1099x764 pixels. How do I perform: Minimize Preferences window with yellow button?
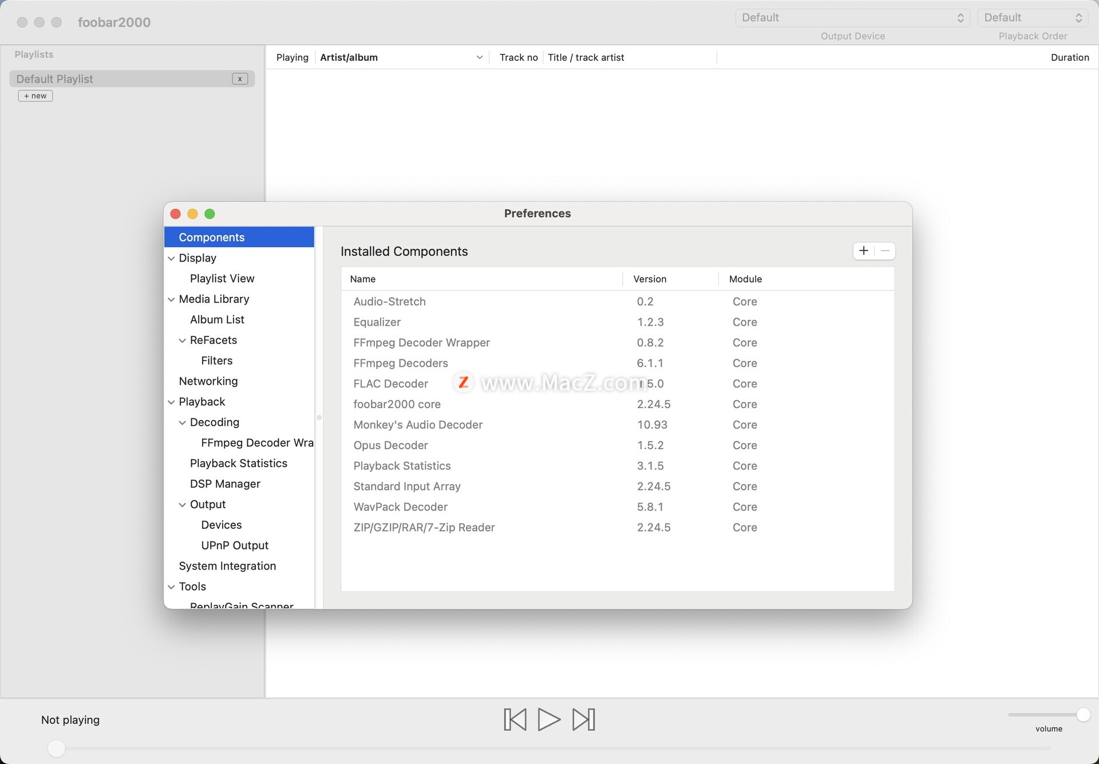(192, 213)
